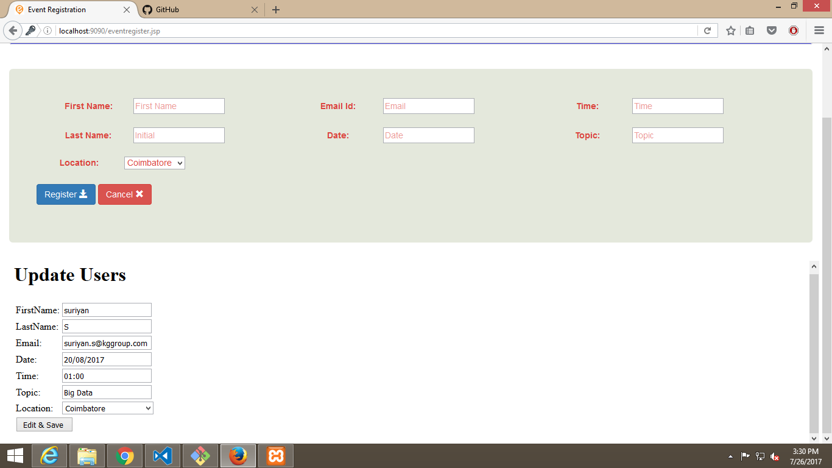Open XAMPP from the taskbar
This screenshot has width=832, height=468.
tap(276, 456)
